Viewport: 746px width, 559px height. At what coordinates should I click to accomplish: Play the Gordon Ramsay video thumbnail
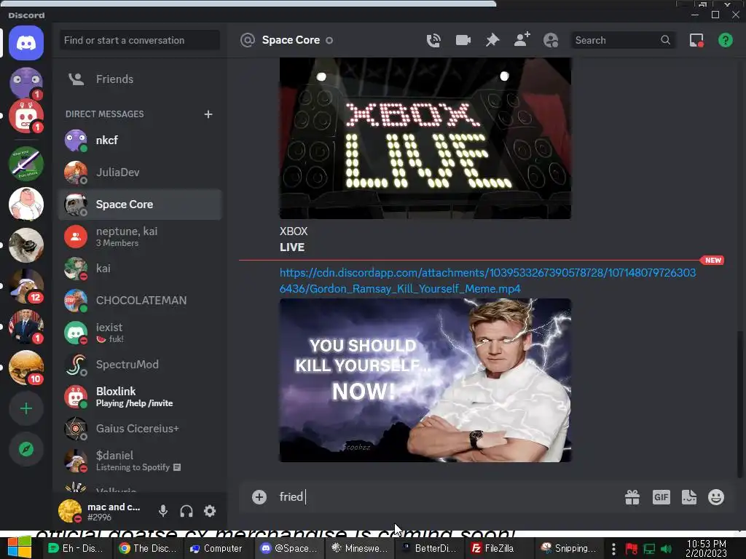425,380
